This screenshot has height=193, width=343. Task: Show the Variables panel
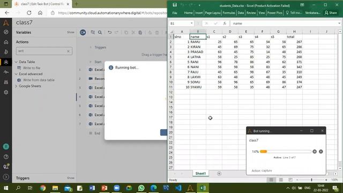70,32
